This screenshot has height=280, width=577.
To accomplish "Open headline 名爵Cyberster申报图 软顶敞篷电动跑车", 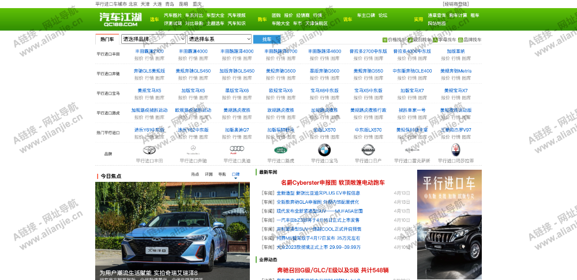I will click(333, 182).
